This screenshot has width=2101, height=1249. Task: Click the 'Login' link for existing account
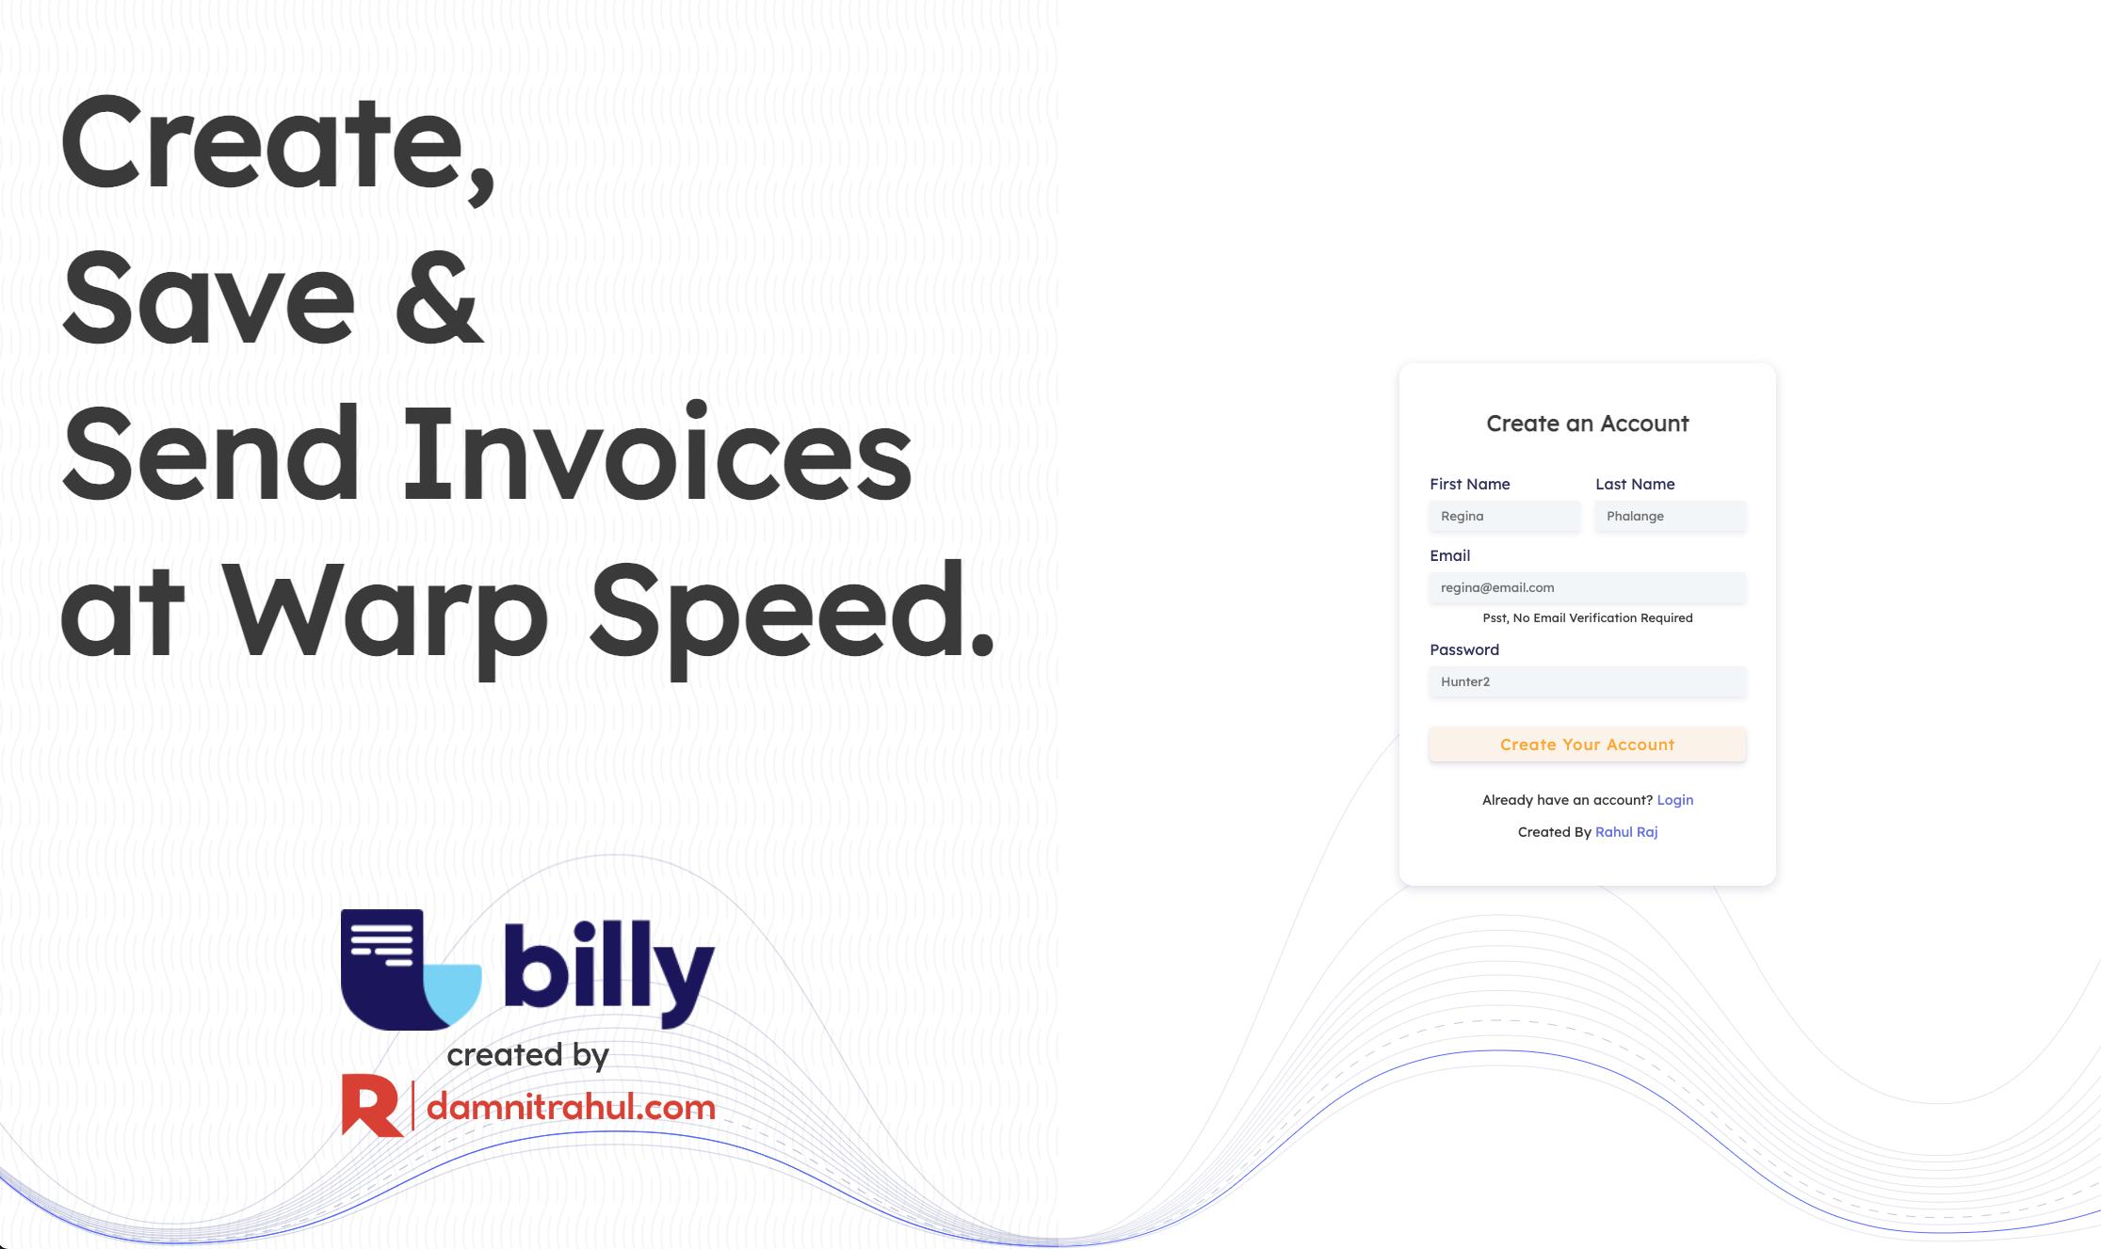(x=1674, y=798)
